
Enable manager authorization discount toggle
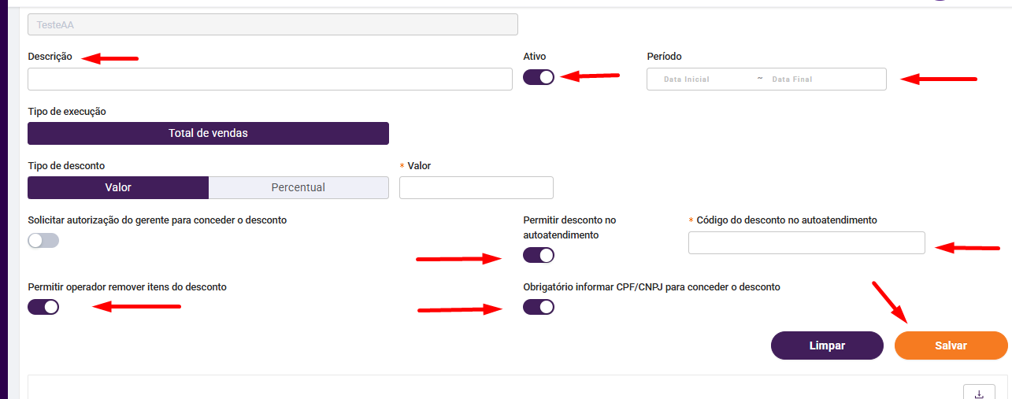coord(43,241)
